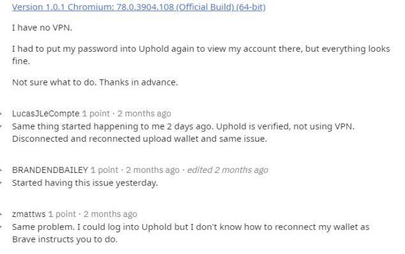Click the 'Not sure what to do' paragraph
This screenshot has width=405, height=254.
[x=95, y=82]
